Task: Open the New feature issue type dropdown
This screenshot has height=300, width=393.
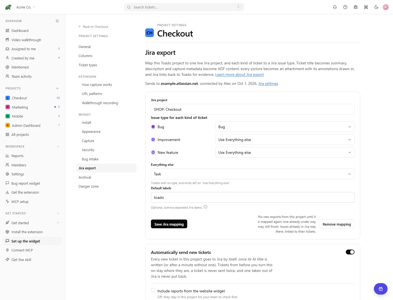Action: click(285, 152)
